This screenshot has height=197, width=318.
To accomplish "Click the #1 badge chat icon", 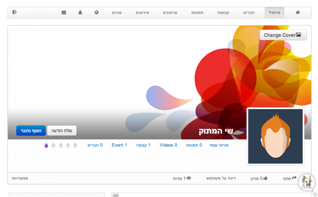I will point(306,183).
